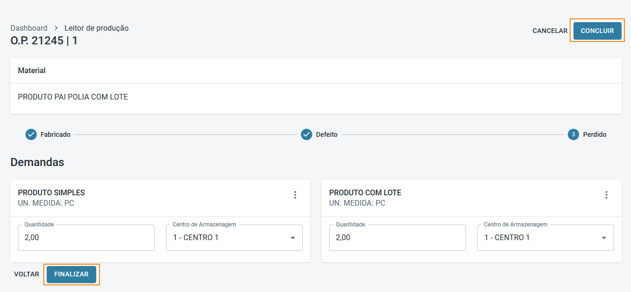Click the PRODUTO PAI POLIA COM LOTE text
This screenshot has width=631, height=292.
pos(73,97)
